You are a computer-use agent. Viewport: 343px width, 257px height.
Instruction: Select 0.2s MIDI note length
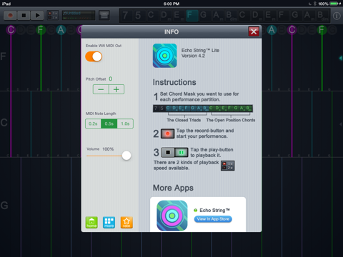[x=93, y=124]
